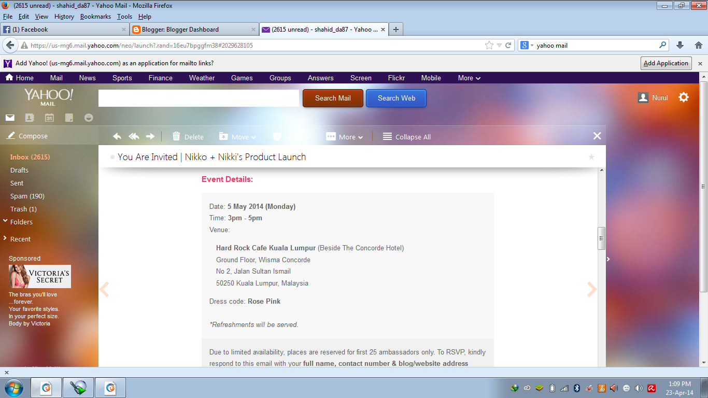
Task: Click Flickr in Yahoo navigation bar
Action: (396, 78)
